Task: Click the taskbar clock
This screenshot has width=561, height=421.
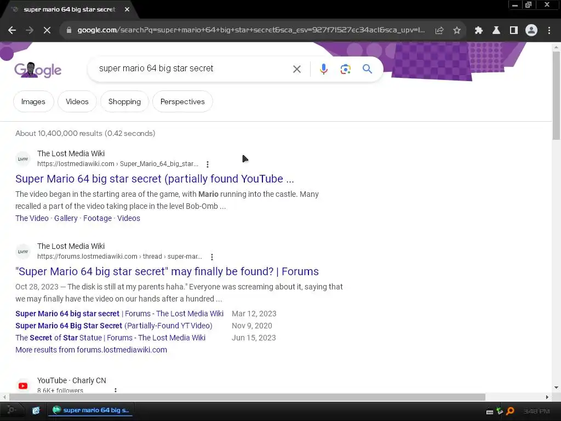Action: (536, 411)
